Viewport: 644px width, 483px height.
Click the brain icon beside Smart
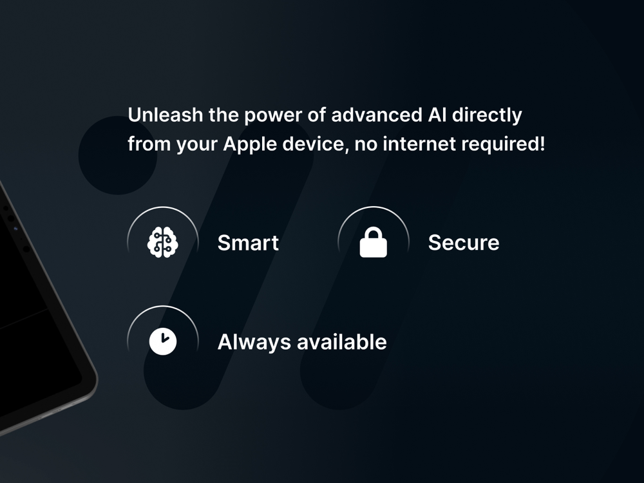[163, 242]
